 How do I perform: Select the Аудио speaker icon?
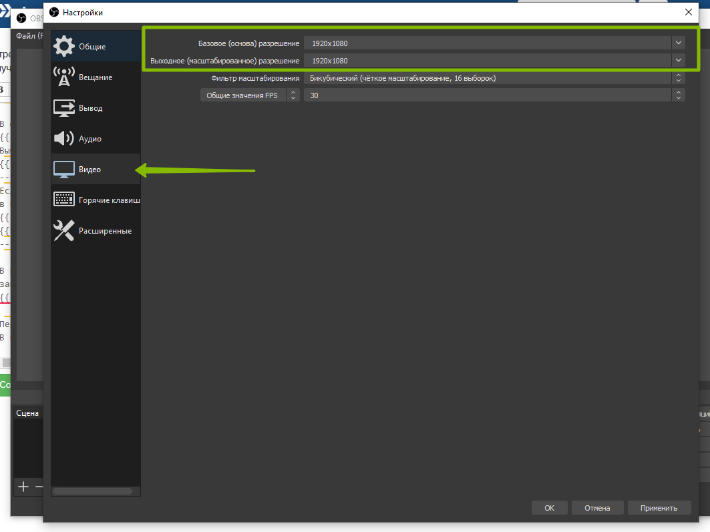click(x=64, y=139)
